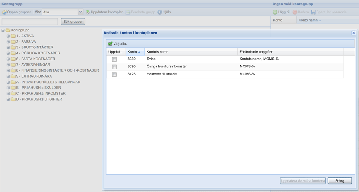The image size is (359, 192).
Task: Open the Visa dropdown showing Alla
Action: pos(80,12)
